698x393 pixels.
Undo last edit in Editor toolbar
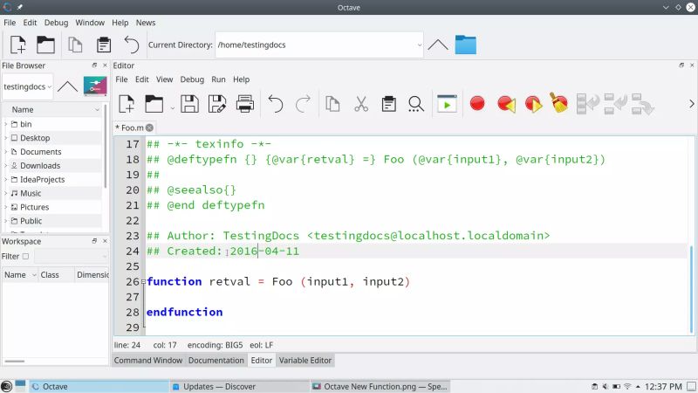276,104
